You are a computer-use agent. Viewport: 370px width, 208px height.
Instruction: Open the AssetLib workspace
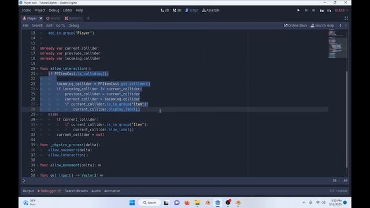coord(210,10)
